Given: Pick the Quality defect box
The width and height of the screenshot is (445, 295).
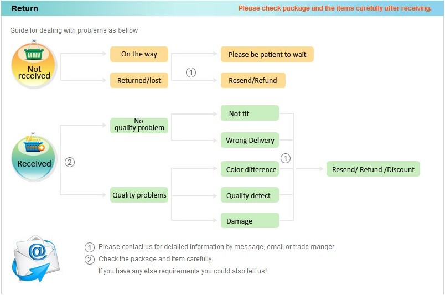Looking at the screenshot, I should [x=250, y=195].
